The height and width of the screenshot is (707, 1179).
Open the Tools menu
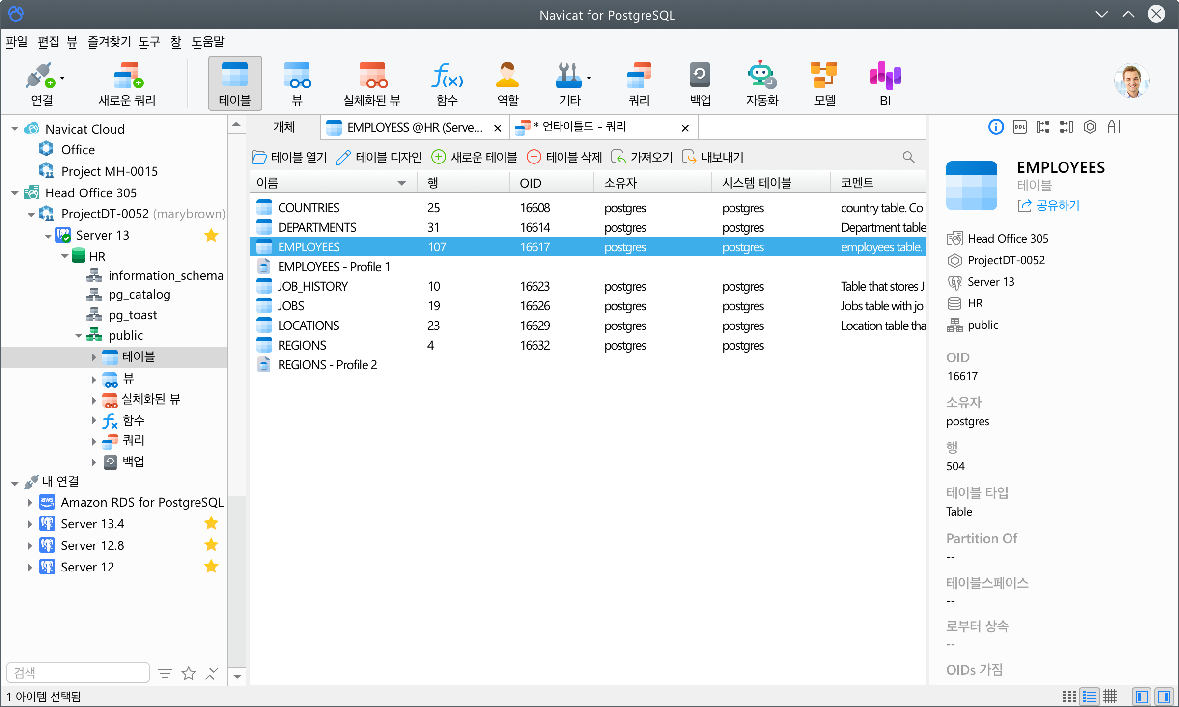[x=149, y=42]
